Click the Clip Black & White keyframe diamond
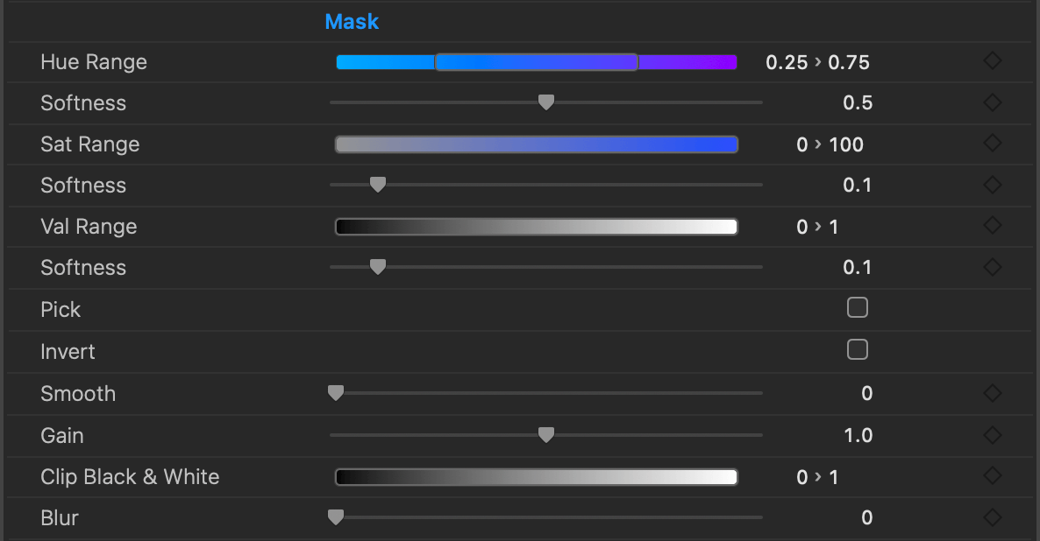 pos(992,476)
